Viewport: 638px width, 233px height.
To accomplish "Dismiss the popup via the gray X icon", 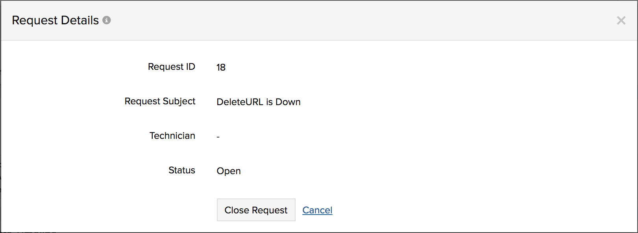I will tap(621, 20).
